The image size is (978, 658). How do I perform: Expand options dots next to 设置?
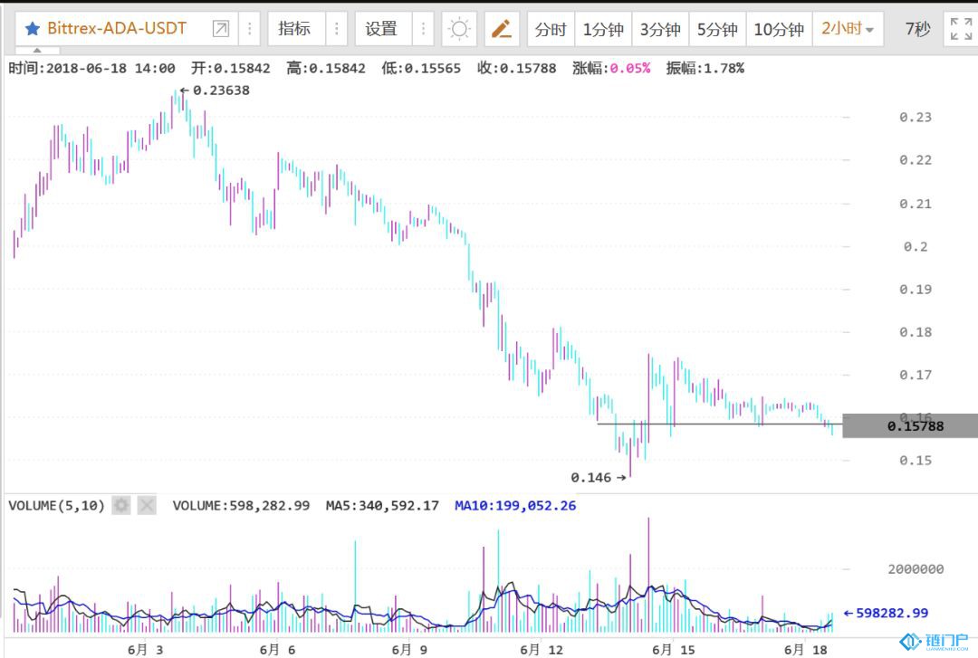click(x=423, y=29)
